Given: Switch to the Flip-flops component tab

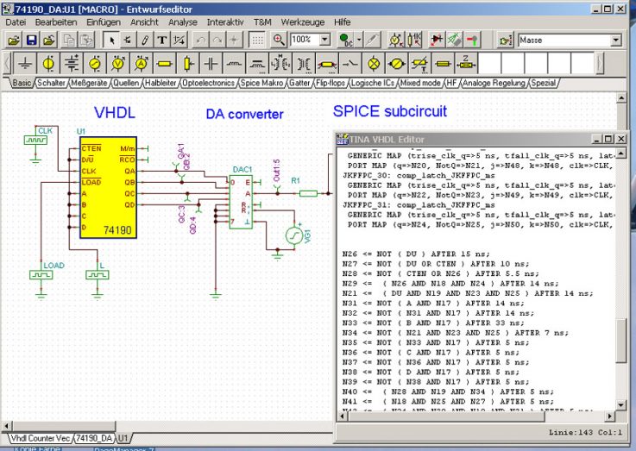Looking at the screenshot, I should [331, 83].
